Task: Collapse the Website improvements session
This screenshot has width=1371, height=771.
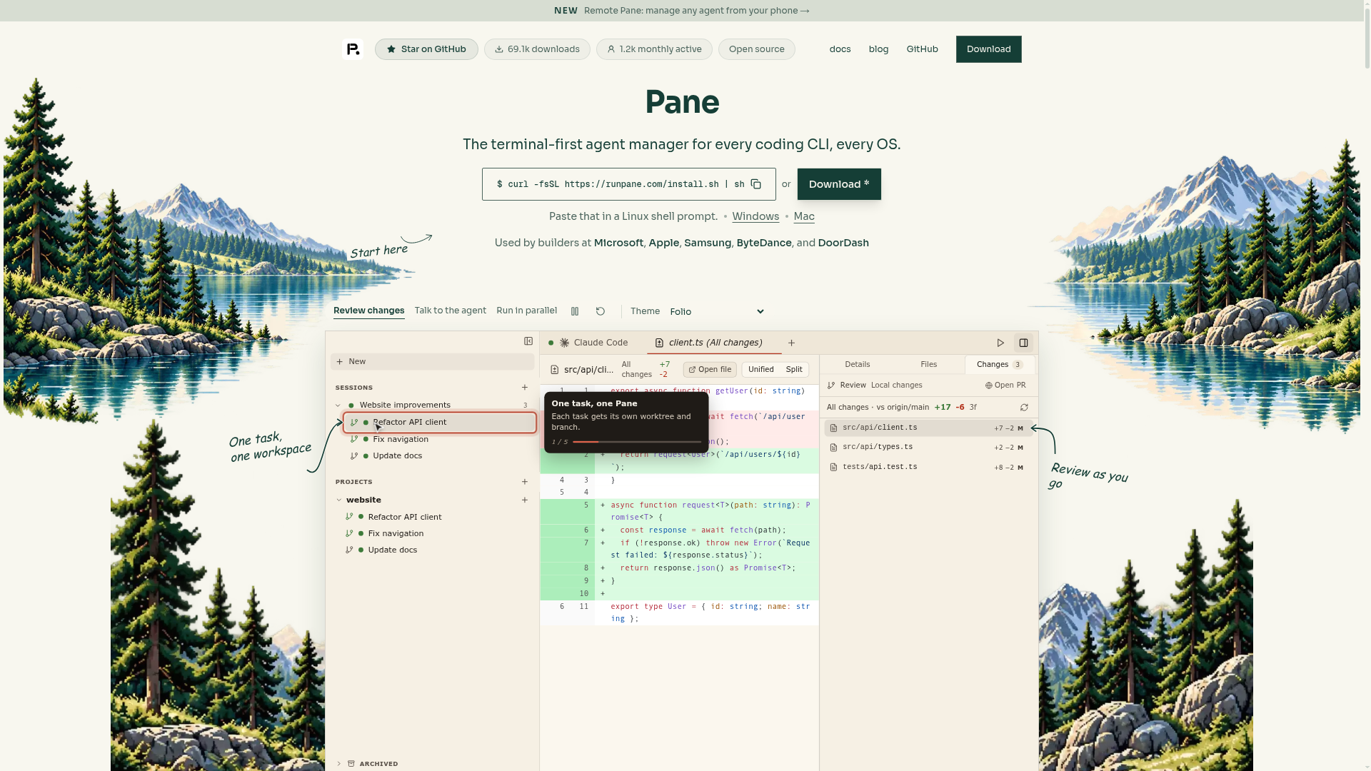Action: [338, 405]
